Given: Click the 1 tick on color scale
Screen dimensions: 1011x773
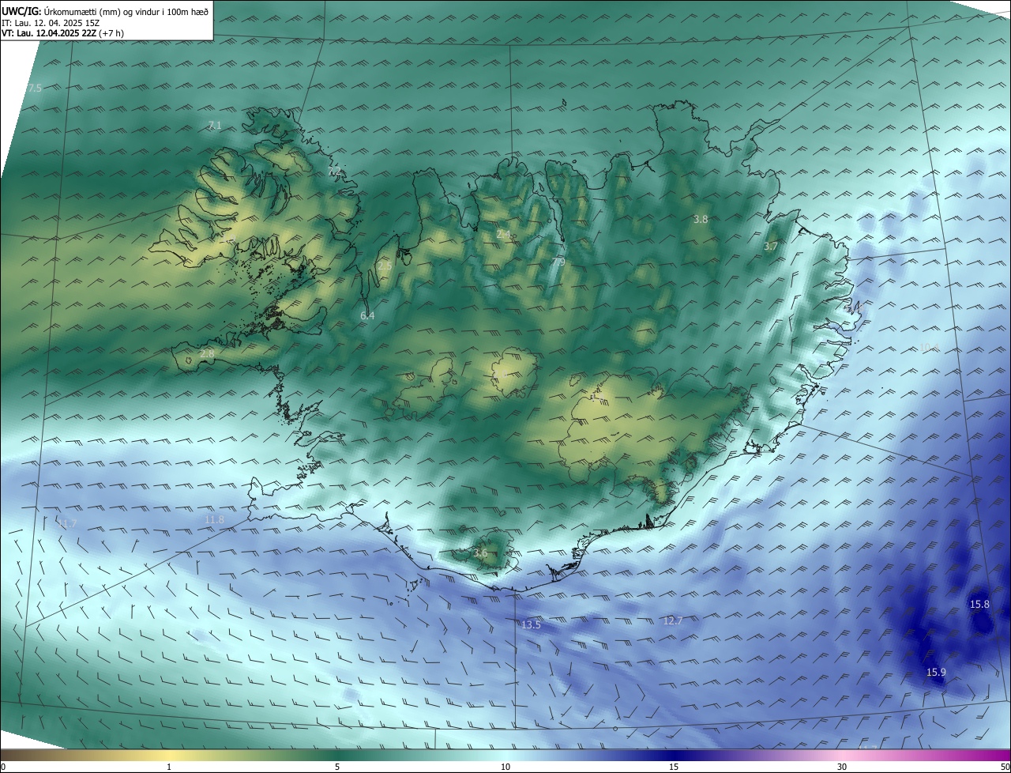Looking at the screenshot, I should pyautogui.click(x=169, y=767).
